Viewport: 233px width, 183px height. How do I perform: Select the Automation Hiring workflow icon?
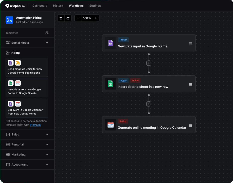tap(9, 20)
